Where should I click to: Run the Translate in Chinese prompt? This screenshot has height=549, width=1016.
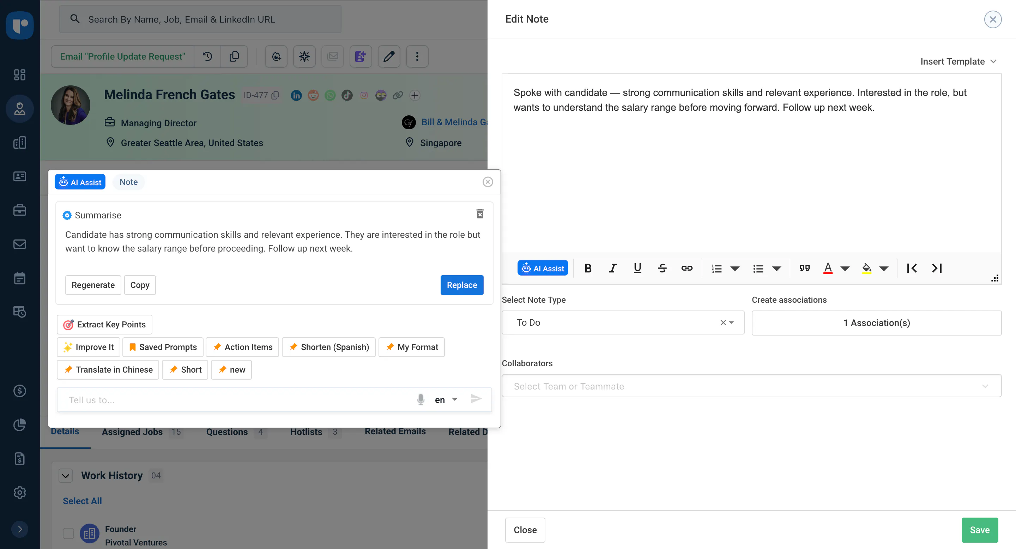pos(108,369)
